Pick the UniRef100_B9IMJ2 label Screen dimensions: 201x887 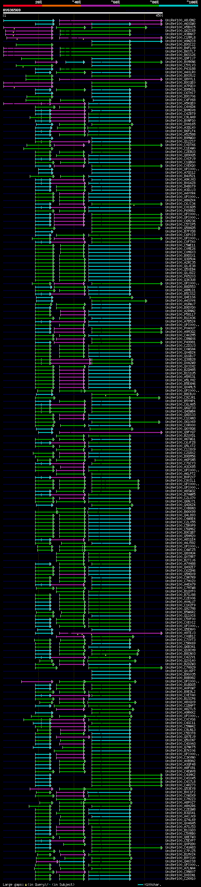180,76
